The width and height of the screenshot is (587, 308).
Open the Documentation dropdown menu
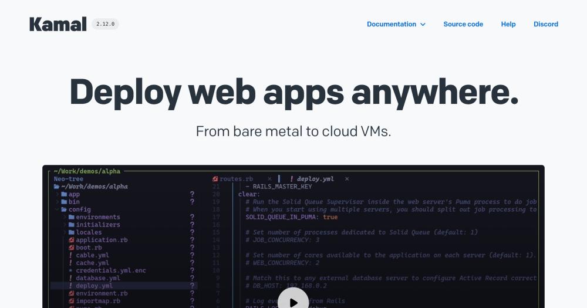click(396, 24)
